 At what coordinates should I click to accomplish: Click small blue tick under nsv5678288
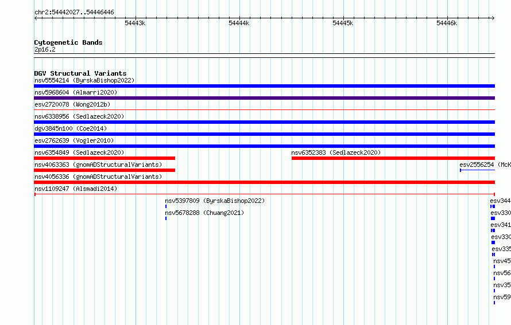click(x=166, y=218)
